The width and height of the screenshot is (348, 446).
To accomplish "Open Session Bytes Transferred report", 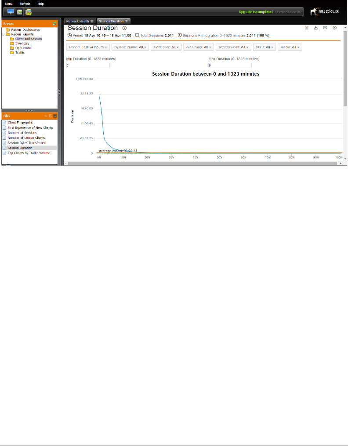I will pos(26,143).
